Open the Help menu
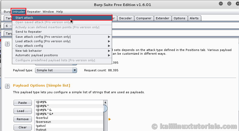The height and width of the screenshot is (131, 239). 59,12
